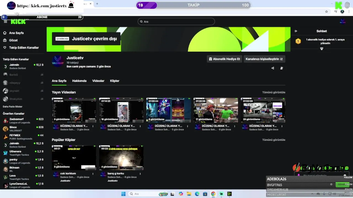Viewport: 353px width, 198px height.
Task: Expand Daha Fazla Göster in sidebar
Action: tap(13, 107)
